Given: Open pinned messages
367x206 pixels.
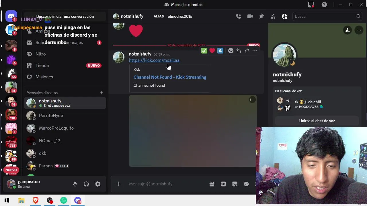Looking at the screenshot, I should pos(261,16).
